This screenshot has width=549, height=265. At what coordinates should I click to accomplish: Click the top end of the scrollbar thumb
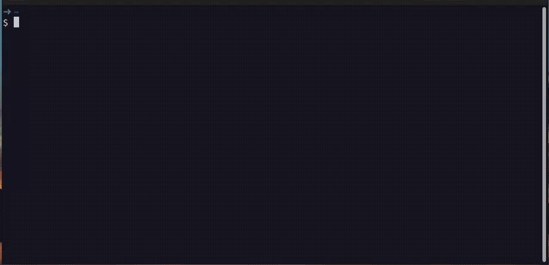tap(544, 9)
